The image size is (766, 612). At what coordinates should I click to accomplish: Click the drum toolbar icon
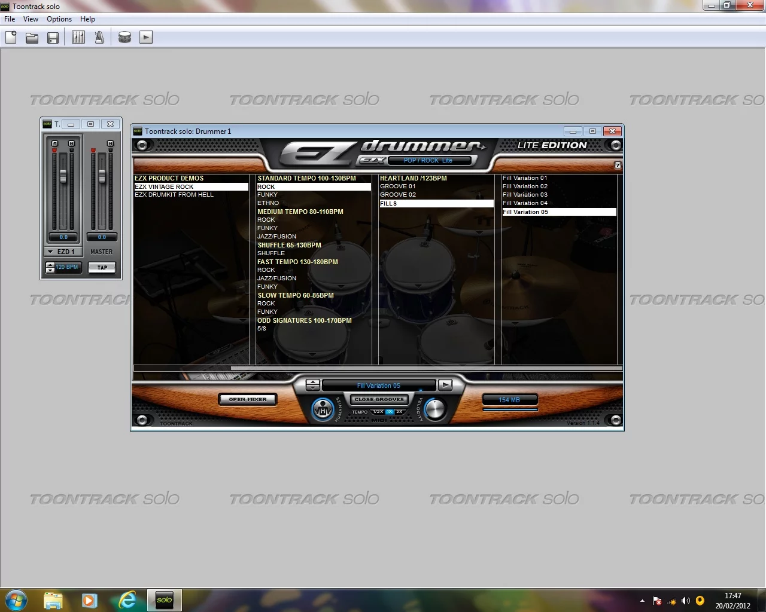[x=124, y=37]
